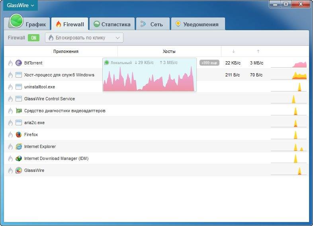Click the '70 Б/с' upload value

click(256, 75)
